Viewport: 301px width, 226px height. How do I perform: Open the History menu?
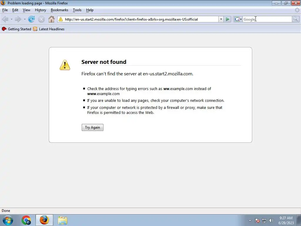(x=41, y=10)
